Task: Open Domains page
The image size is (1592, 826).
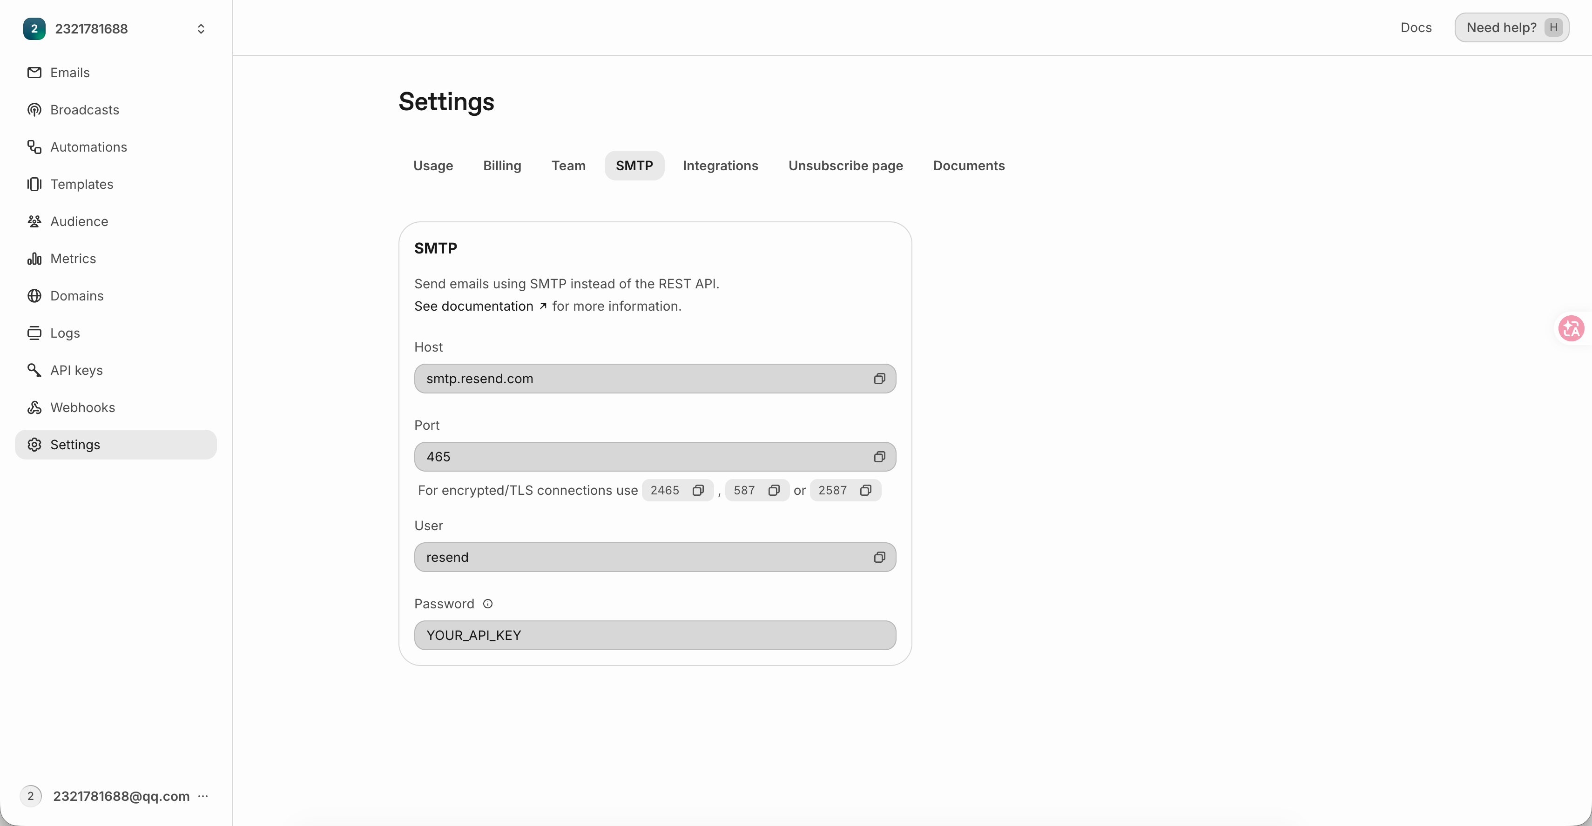Action: click(x=115, y=296)
